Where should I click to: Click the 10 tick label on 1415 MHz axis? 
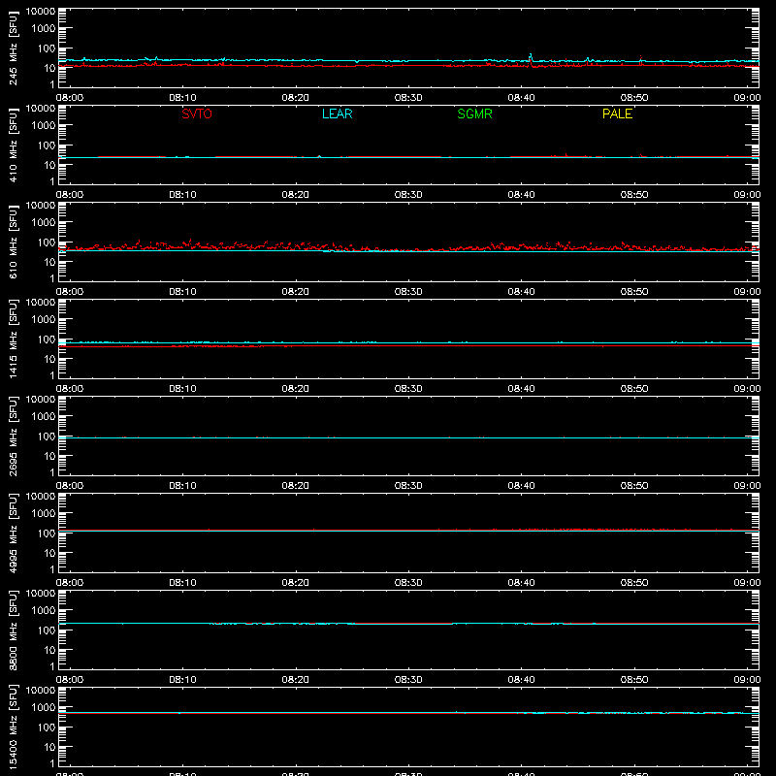pyautogui.click(x=49, y=359)
